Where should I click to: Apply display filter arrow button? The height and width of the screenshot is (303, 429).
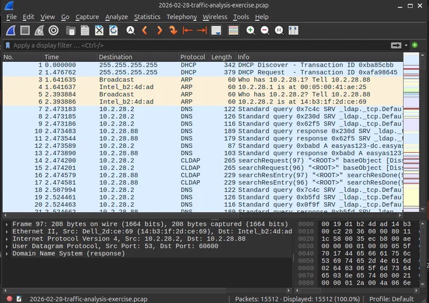396,45
